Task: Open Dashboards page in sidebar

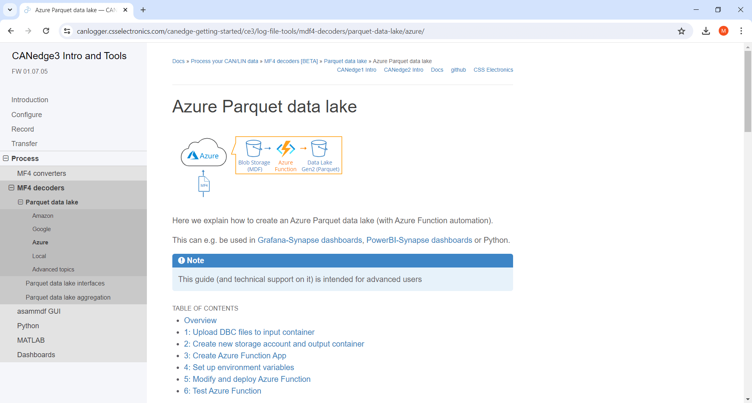Action: 36,355
